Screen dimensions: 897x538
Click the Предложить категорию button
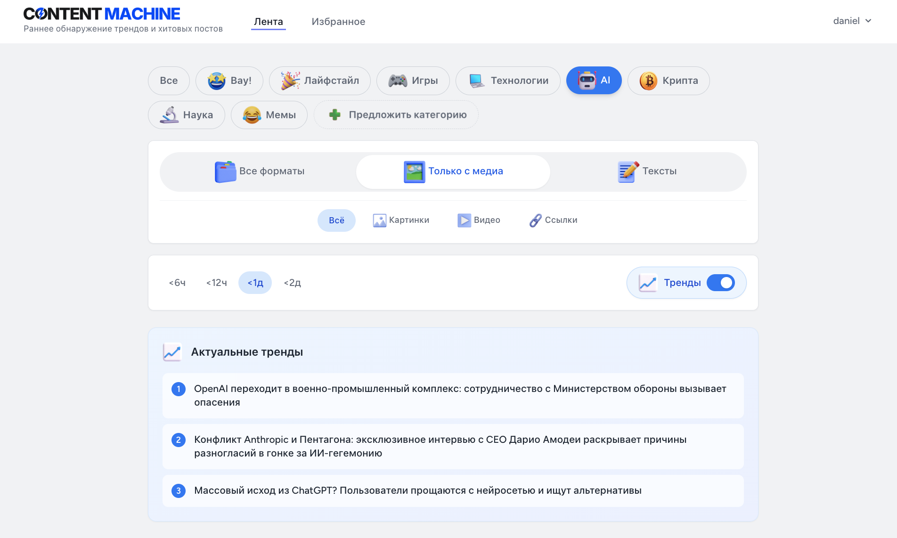[x=396, y=114]
